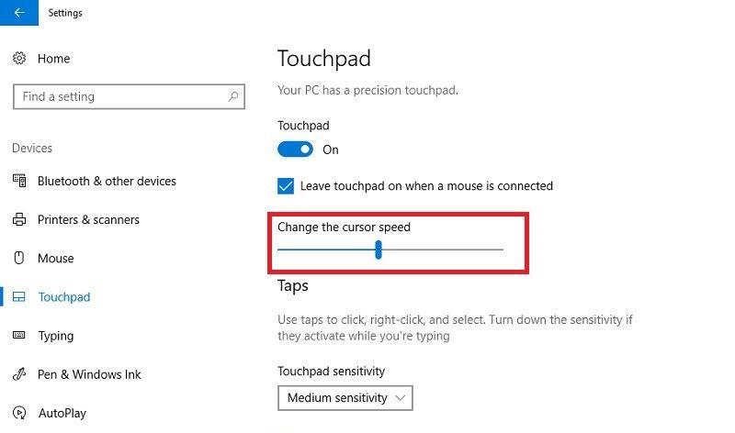Screen dimensions: 735x433
Task: Click the Bluetooth & other devices icon
Action: pyautogui.click(x=19, y=182)
